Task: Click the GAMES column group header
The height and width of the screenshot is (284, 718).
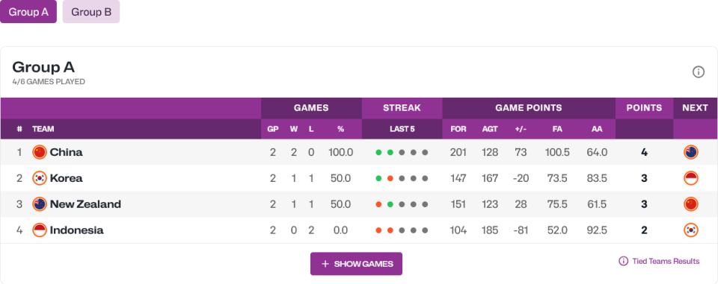Action: 311,108
